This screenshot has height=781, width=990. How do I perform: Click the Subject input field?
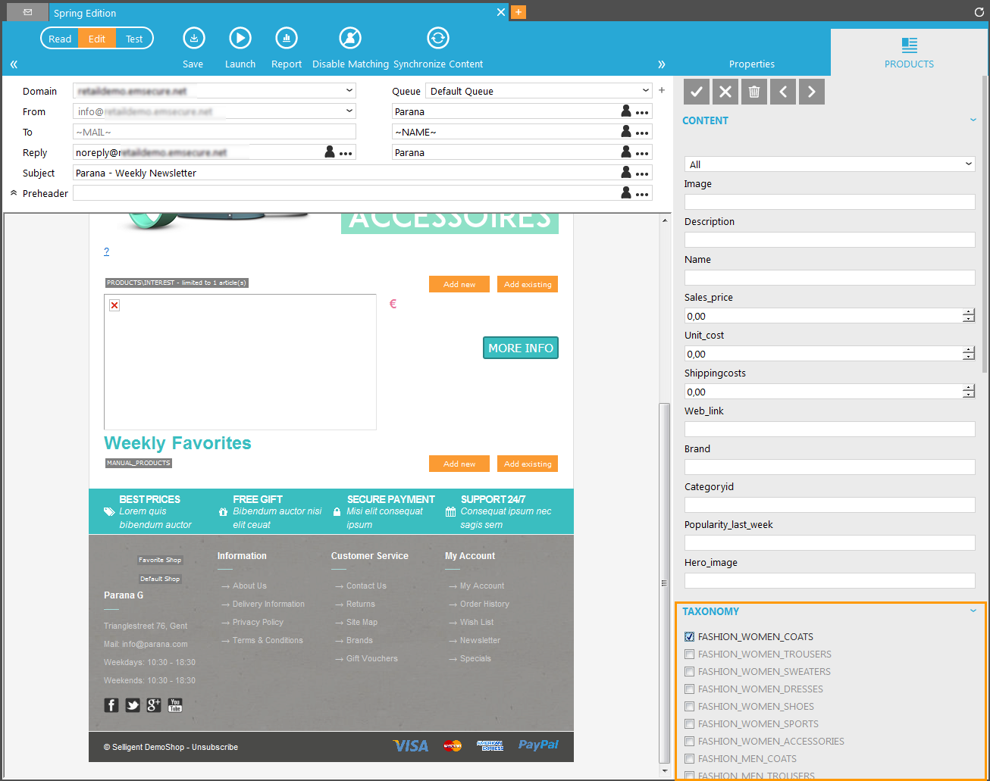pos(345,173)
